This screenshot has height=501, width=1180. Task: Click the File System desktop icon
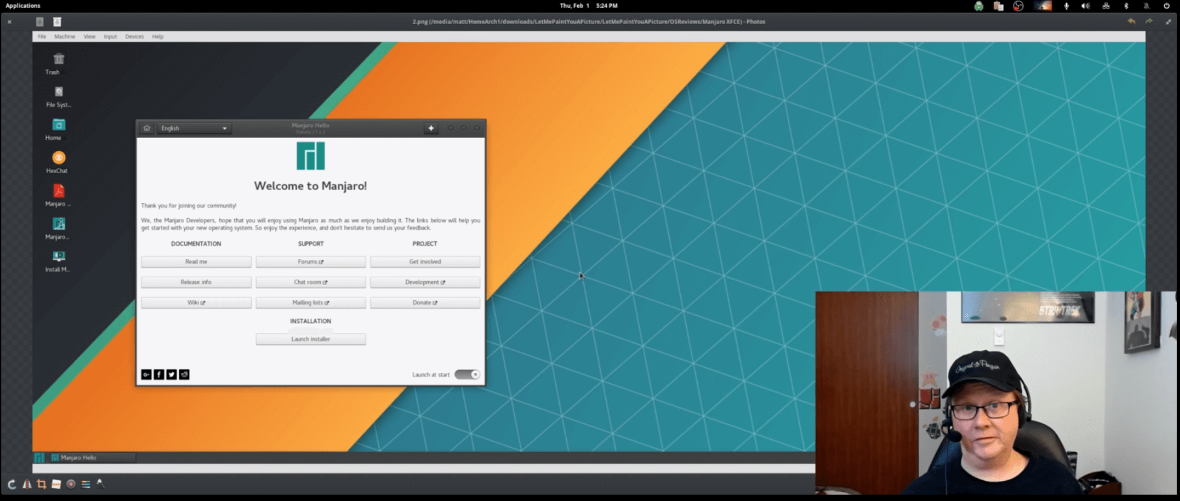[x=59, y=92]
